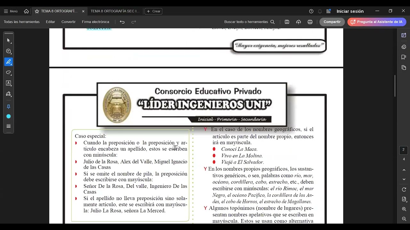The image size is (410, 230).
Task: Open the AI assistant panel icon
Action: (404, 35)
